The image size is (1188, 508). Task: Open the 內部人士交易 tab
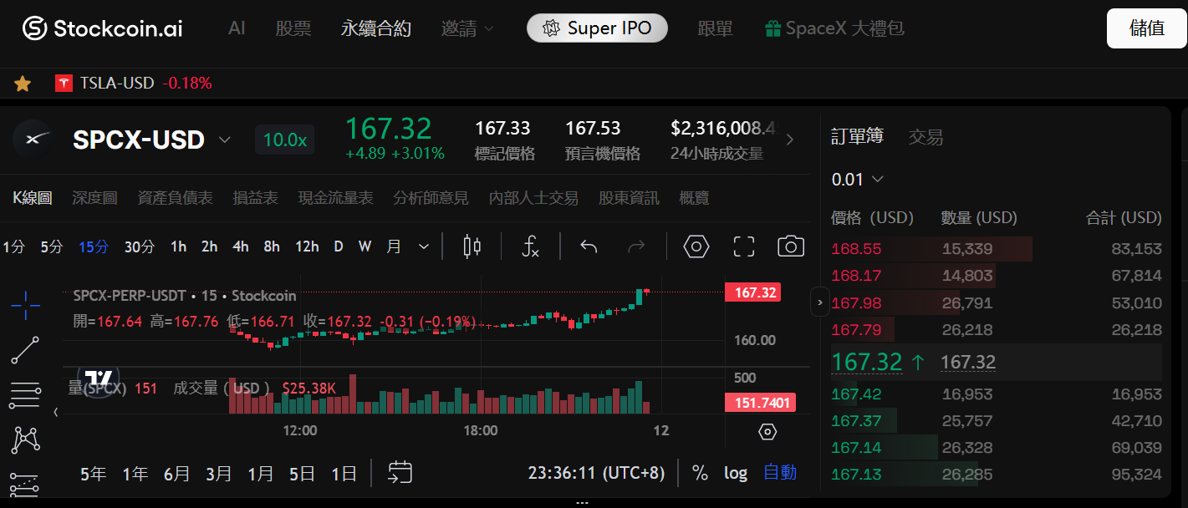click(533, 198)
